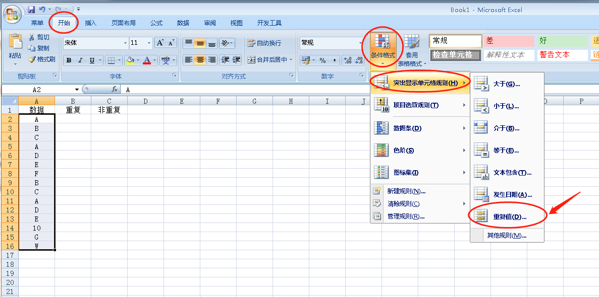Open Top/Bottom Rules (项目选取规则) submenu
This screenshot has height=297, width=599.
pos(420,105)
